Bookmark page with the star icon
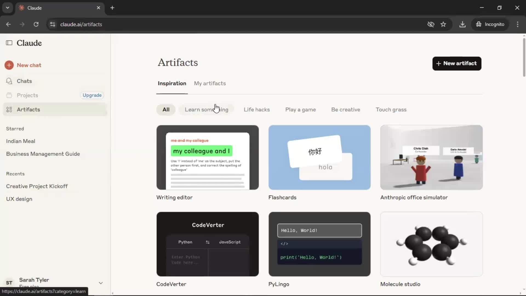This screenshot has width=526, height=296. pyautogui.click(x=443, y=24)
